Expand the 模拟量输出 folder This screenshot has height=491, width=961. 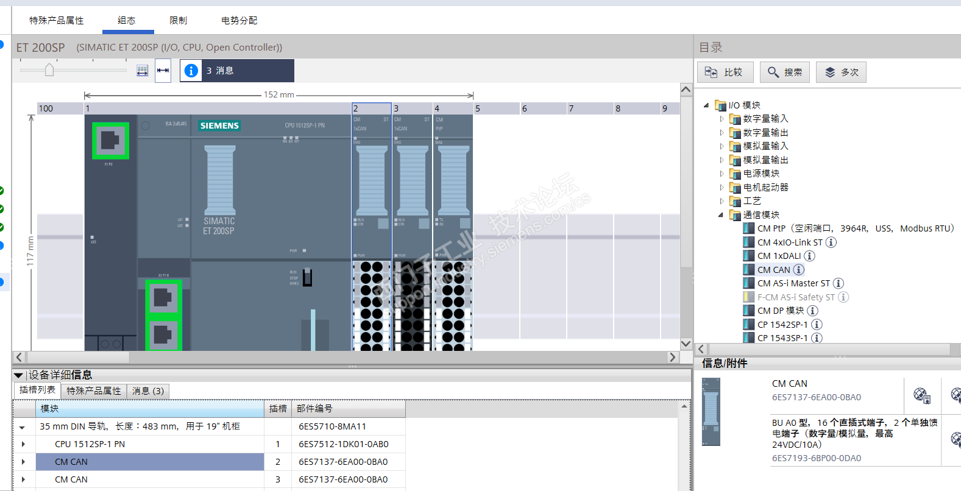coord(722,160)
